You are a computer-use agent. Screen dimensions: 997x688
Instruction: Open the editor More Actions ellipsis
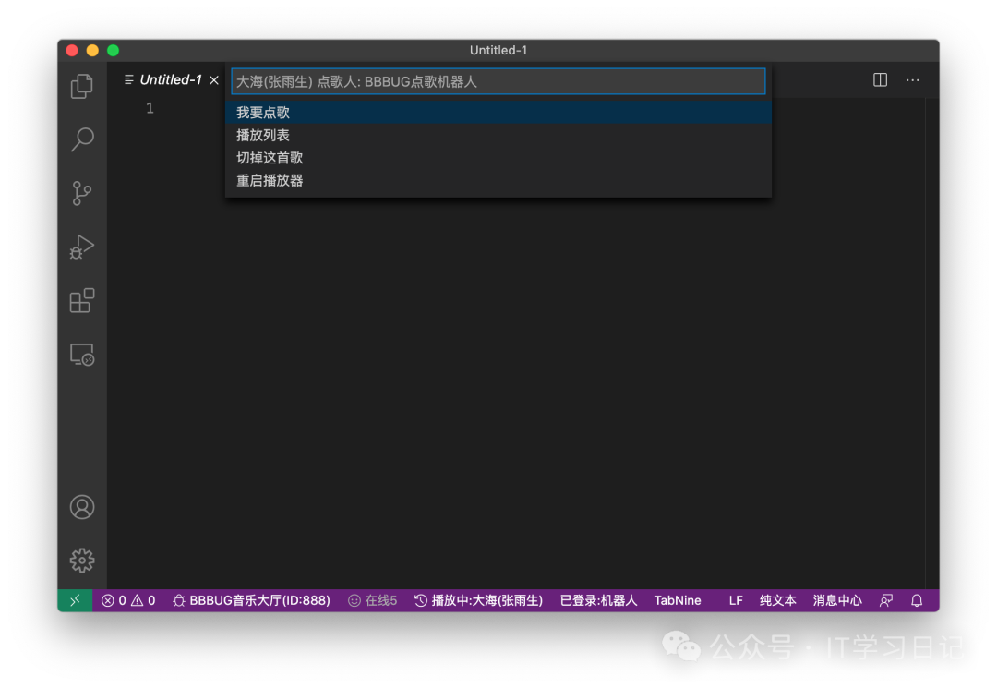tap(912, 80)
